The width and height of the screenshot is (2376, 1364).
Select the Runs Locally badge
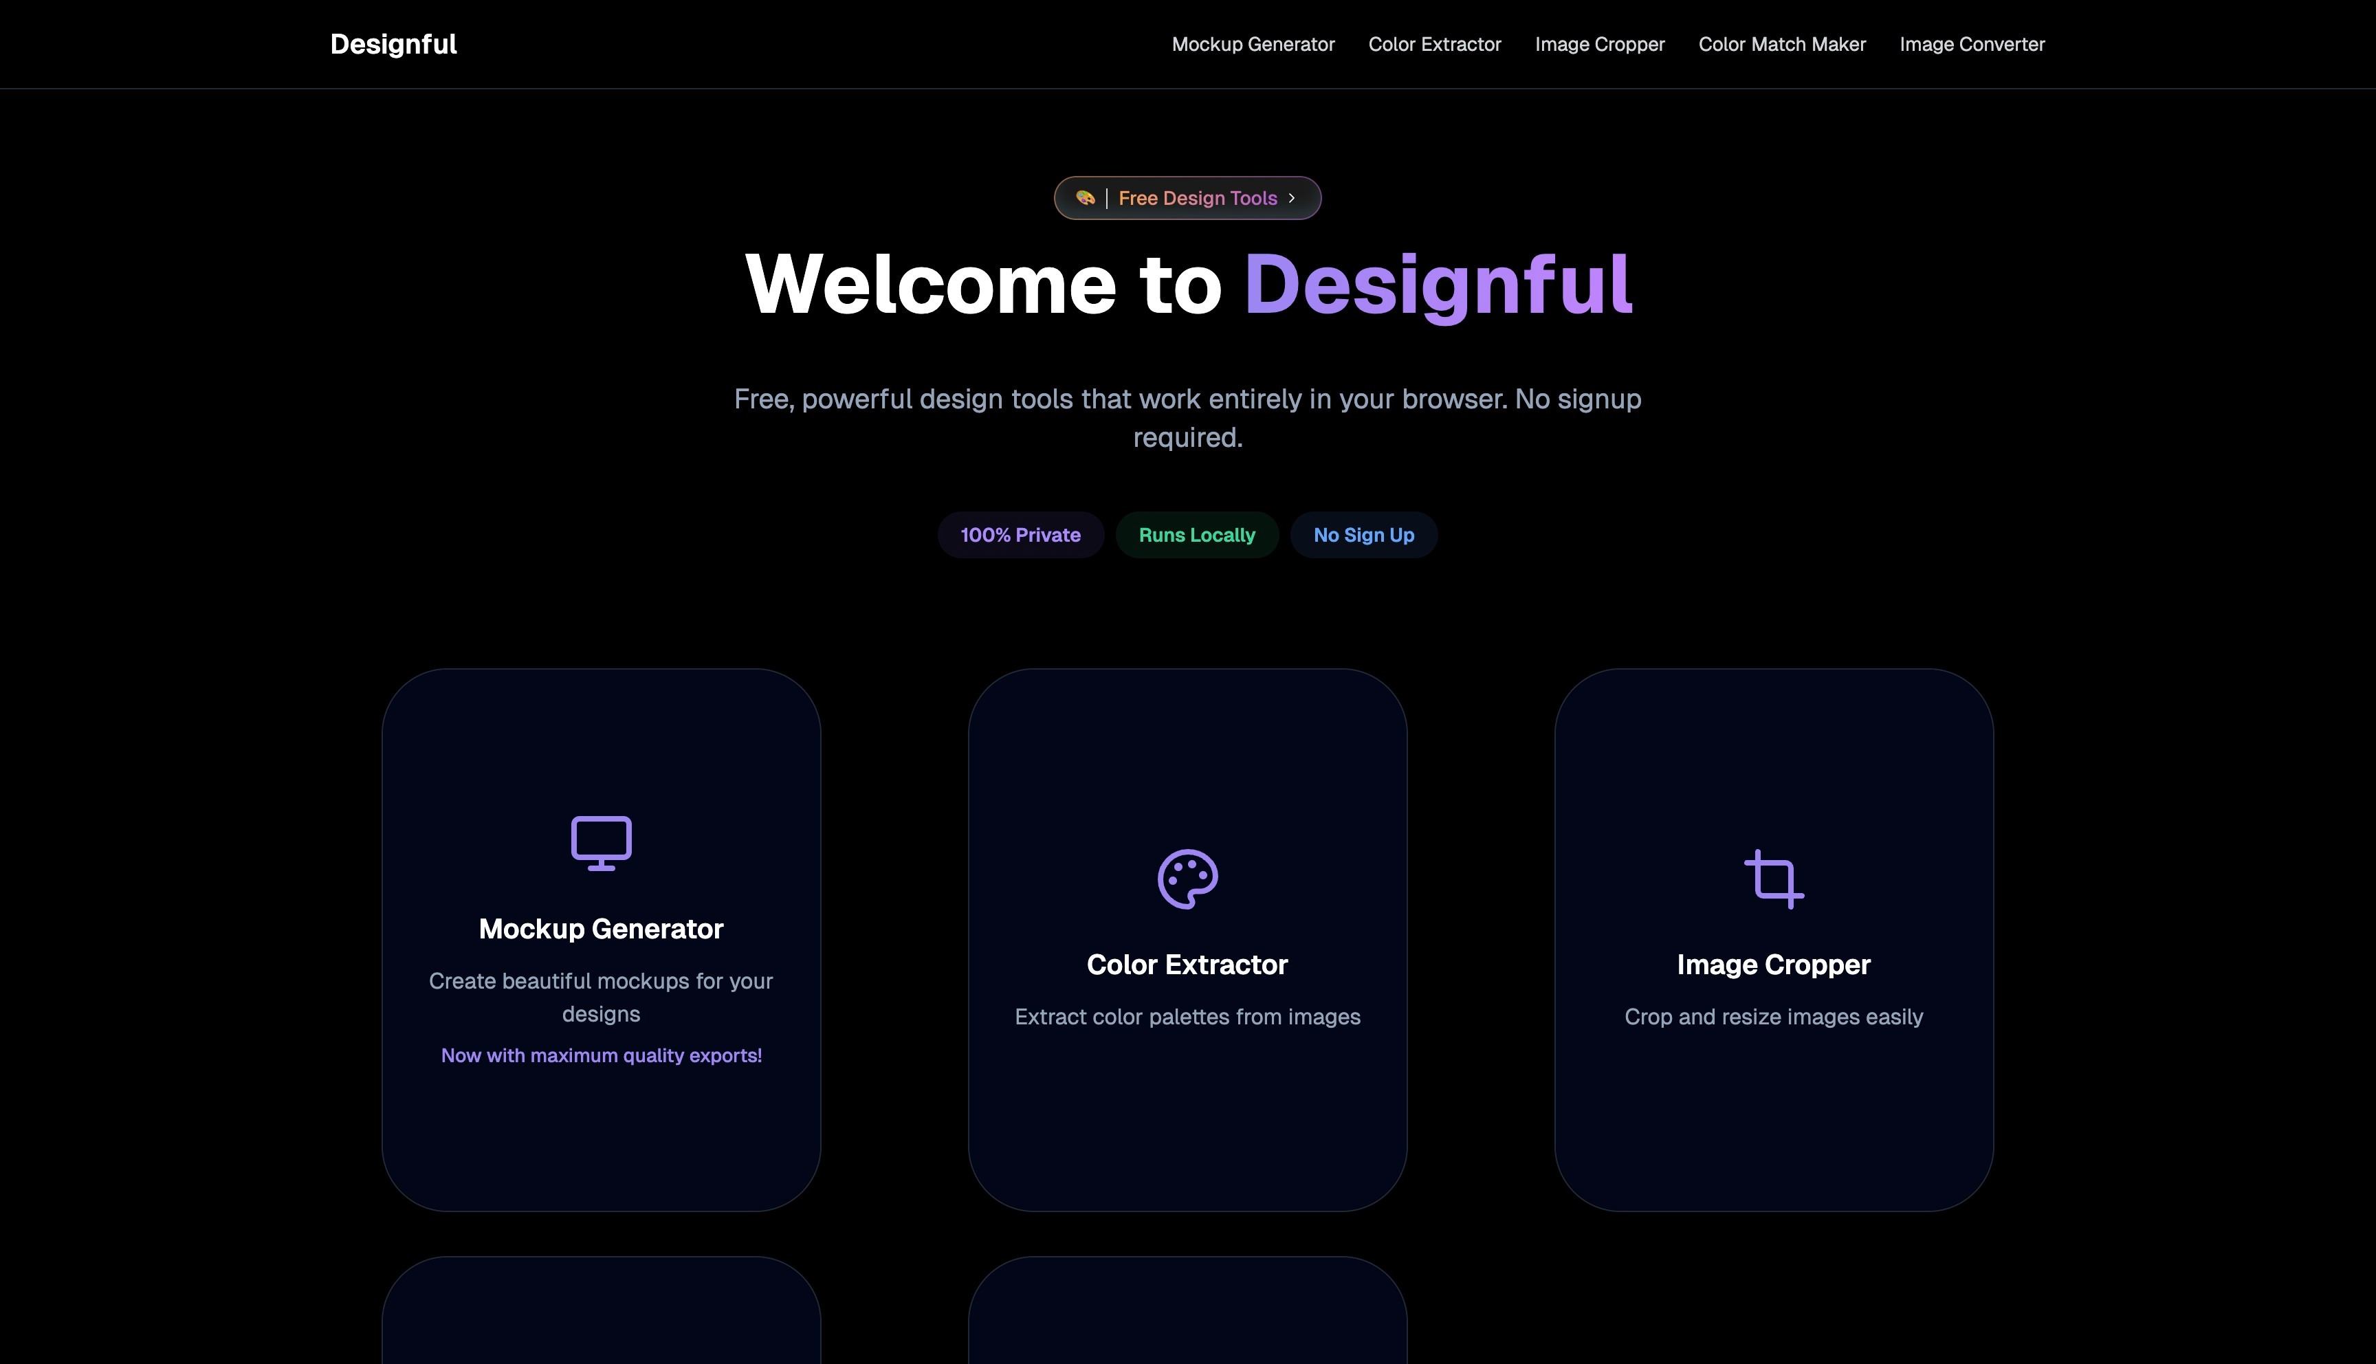(x=1197, y=535)
